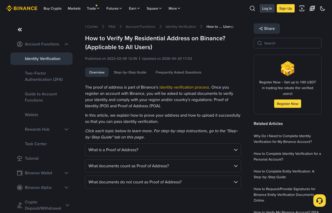Click the Binance Alpha icon
Viewport: 332px width, 213px height.
coord(20,188)
